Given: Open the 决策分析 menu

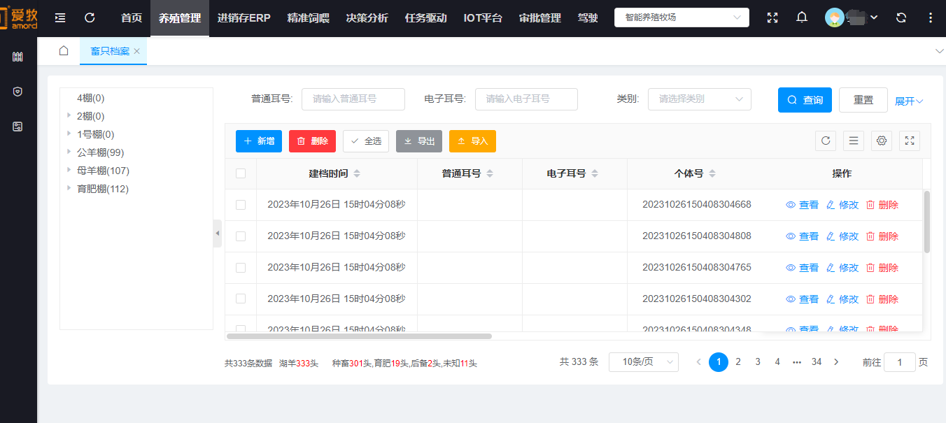Looking at the screenshot, I should tap(367, 18).
